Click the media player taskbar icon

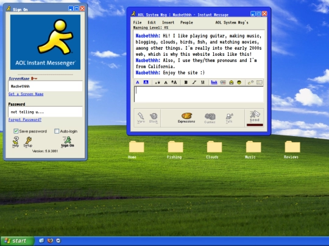[58, 241]
